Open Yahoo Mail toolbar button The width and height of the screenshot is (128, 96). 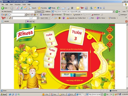click(x=91, y=18)
